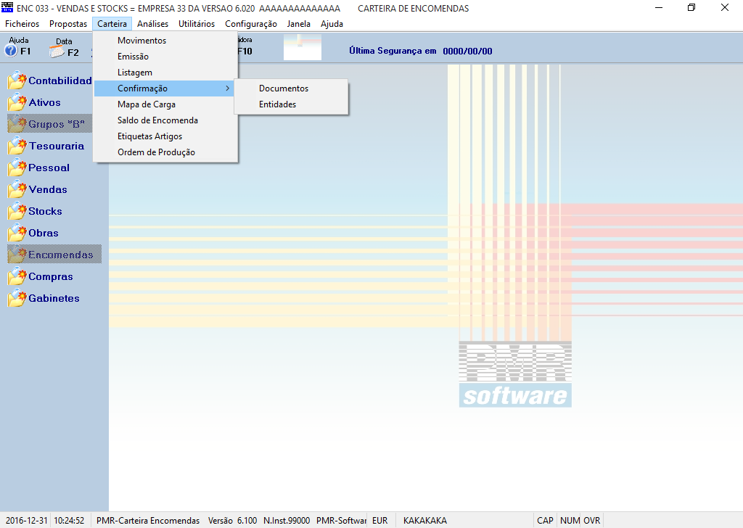Click the Grupos "B" folder icon
The image size is (743, 528).
pos(17,124)
